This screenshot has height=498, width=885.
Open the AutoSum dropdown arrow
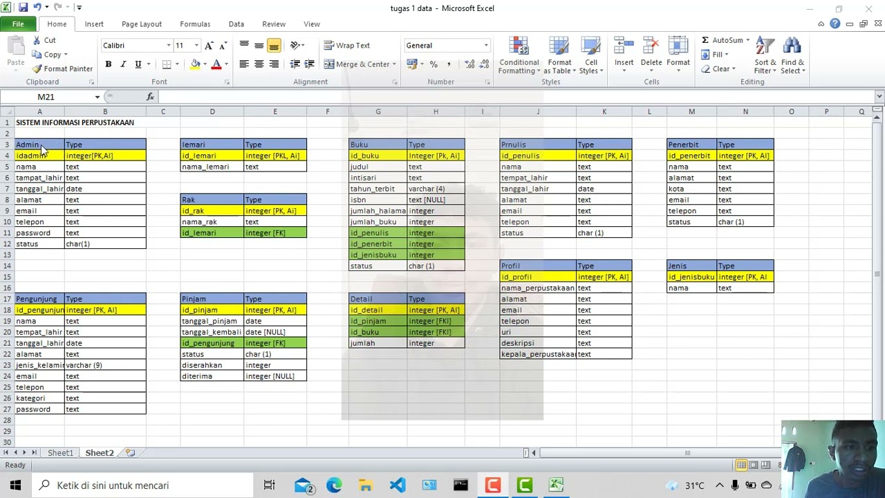point(747,40)
